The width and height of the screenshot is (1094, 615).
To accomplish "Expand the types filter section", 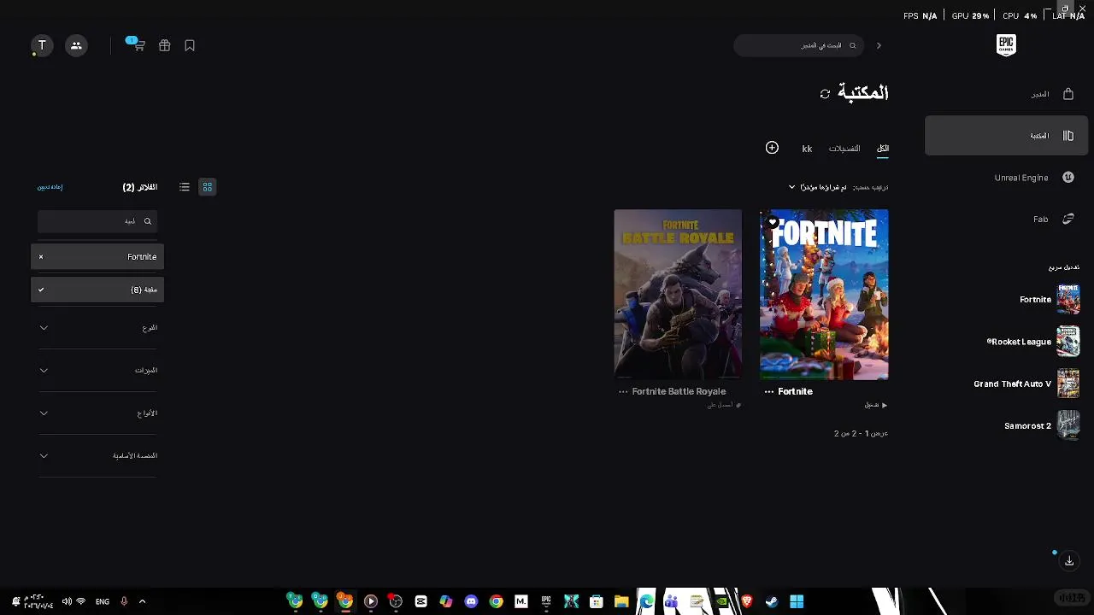I will tap(97, 413).
